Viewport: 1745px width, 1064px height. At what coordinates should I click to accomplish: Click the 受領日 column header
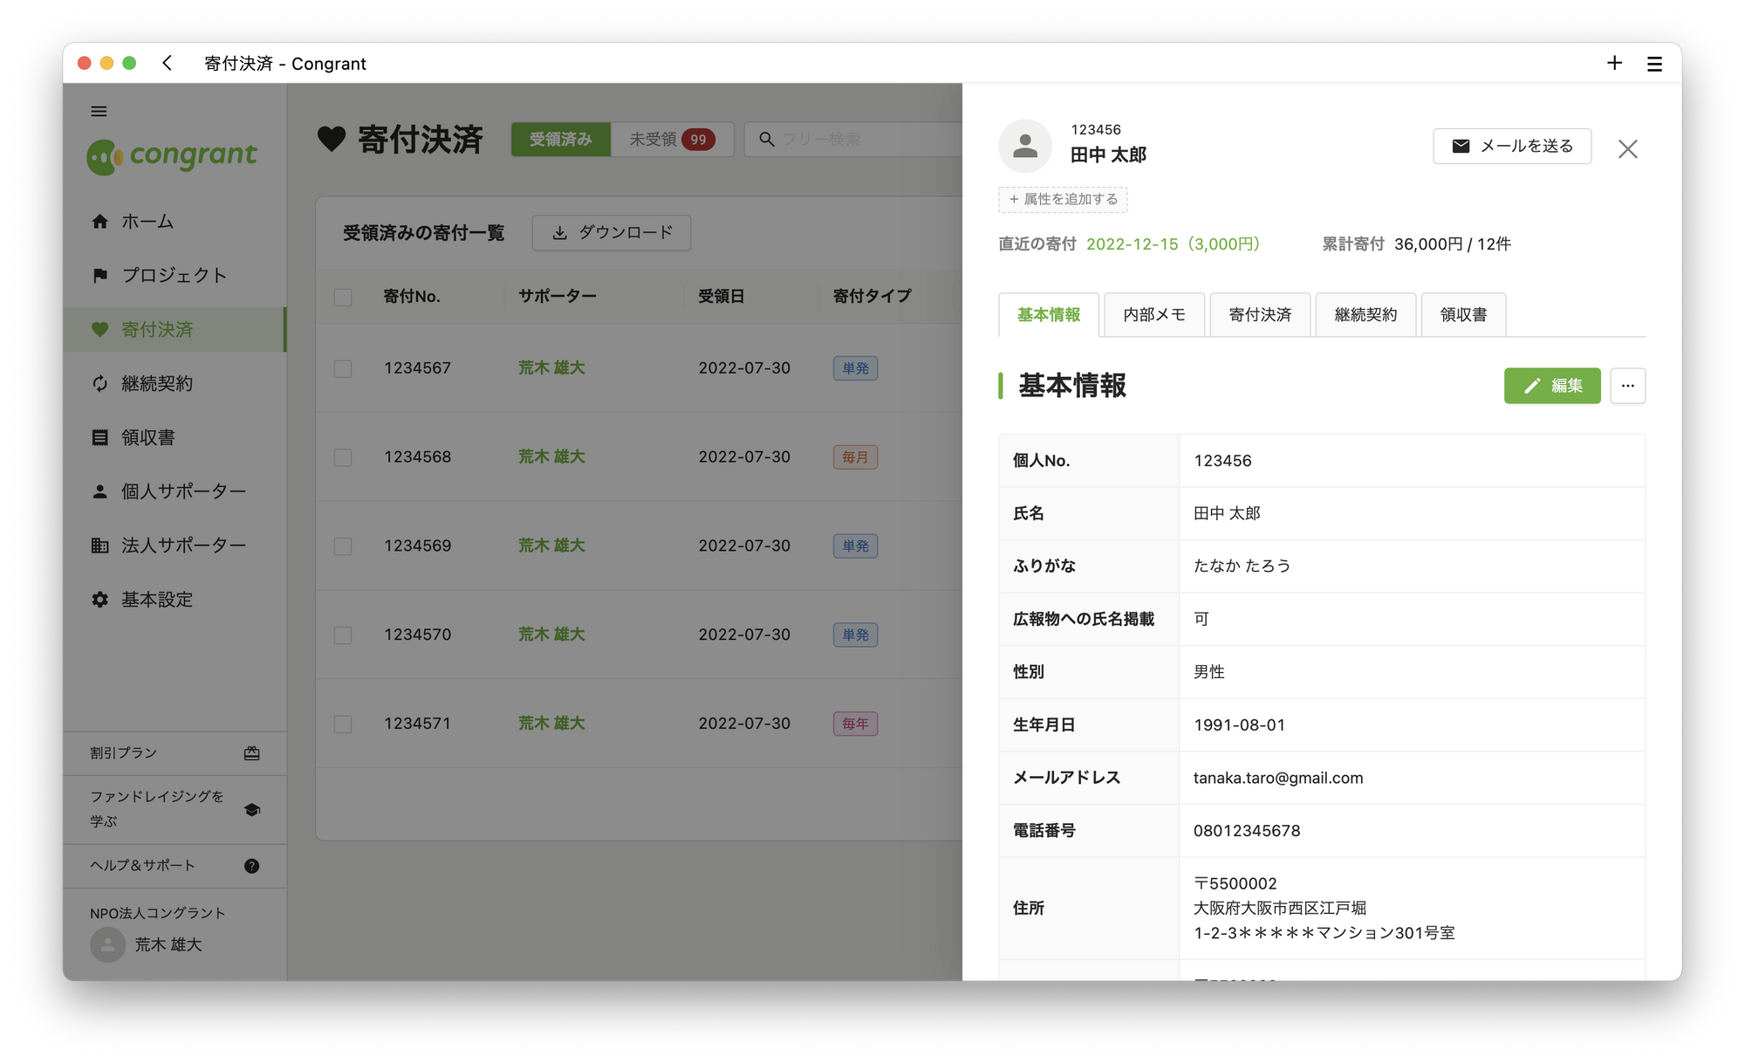(x=721, y=297)
